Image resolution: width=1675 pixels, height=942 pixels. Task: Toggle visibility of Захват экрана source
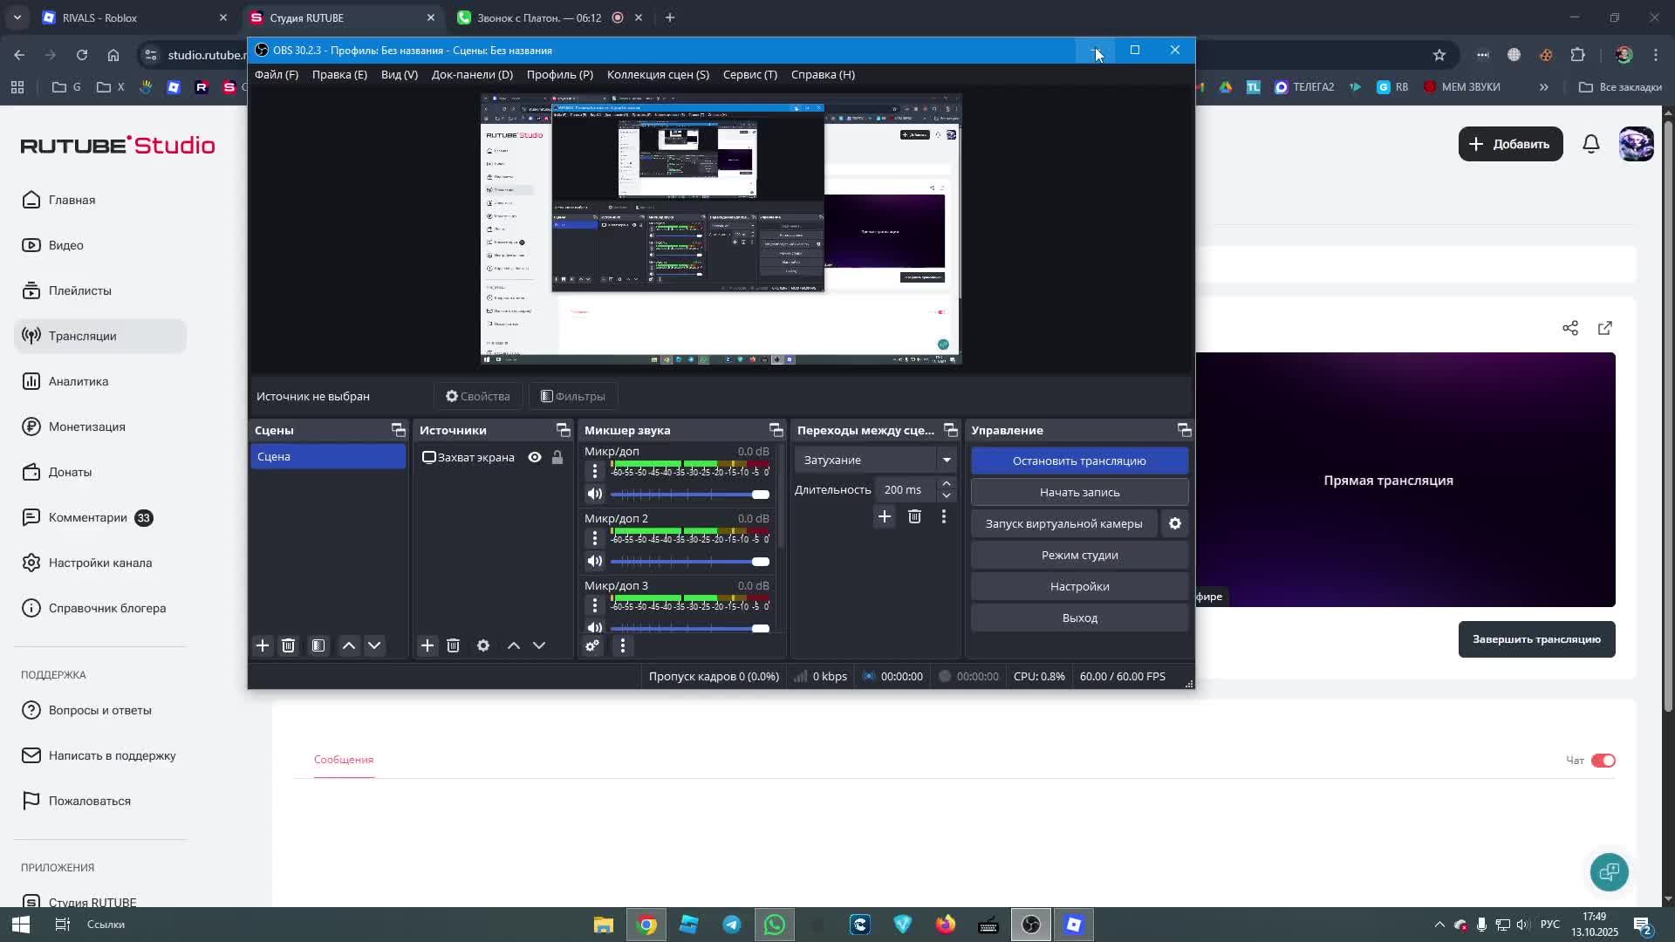(x=535, y=457)
